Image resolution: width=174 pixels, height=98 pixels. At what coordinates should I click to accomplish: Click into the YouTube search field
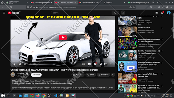[x=81, y=13]
